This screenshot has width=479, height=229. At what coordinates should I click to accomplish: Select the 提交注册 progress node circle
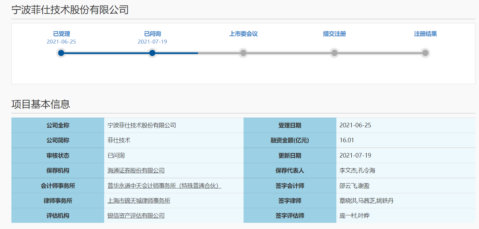tap(334, 53)
